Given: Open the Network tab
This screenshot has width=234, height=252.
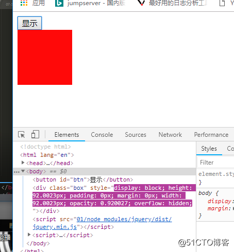Looking at the screenshot, I should [170, 135].
